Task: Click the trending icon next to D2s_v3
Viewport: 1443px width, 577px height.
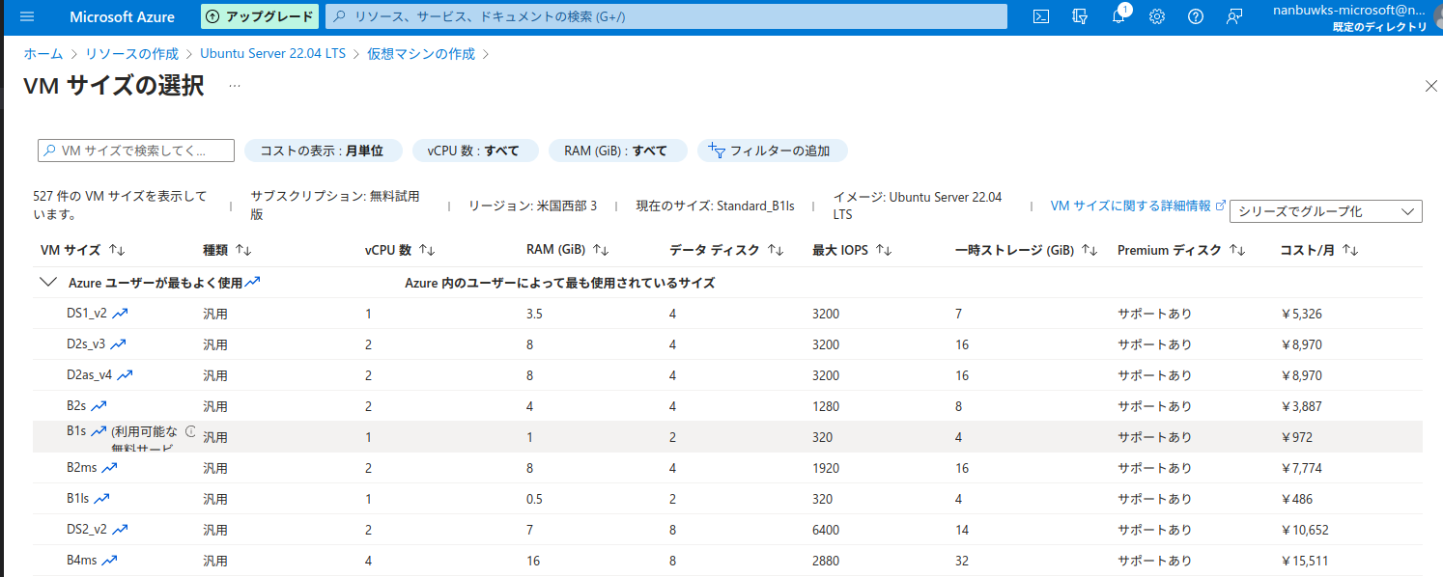Action: [x=118, y=344]
